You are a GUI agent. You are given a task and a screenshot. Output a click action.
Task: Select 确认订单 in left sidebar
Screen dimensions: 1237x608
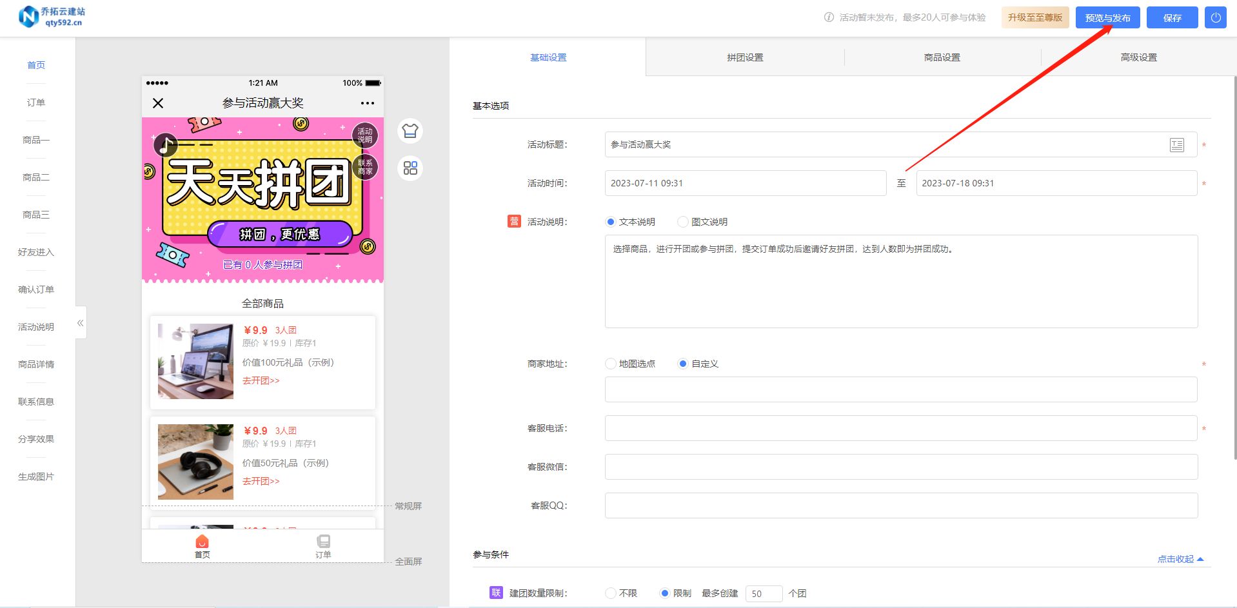point(36,289)
